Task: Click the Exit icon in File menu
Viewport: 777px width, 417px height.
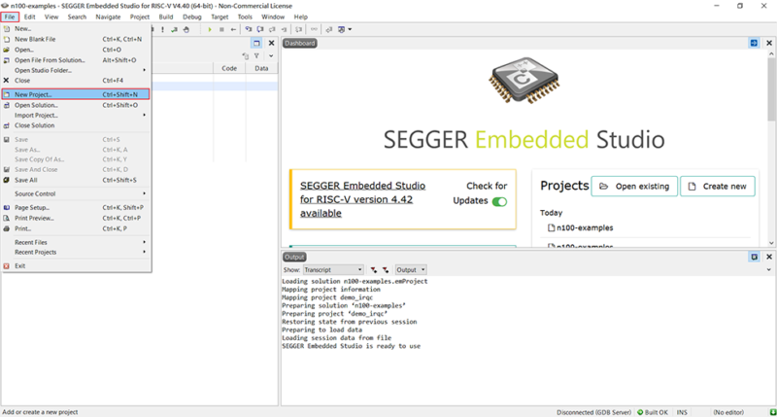Action: point(7,265)
